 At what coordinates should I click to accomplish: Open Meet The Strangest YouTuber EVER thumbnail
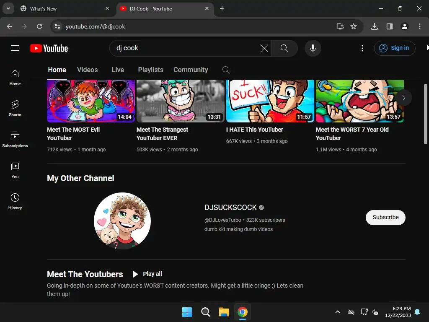click(x=181, y=101)
